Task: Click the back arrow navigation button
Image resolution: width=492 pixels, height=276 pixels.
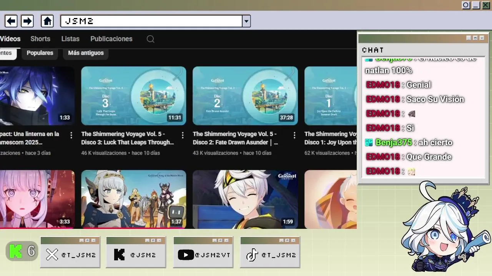Action: 11,21
